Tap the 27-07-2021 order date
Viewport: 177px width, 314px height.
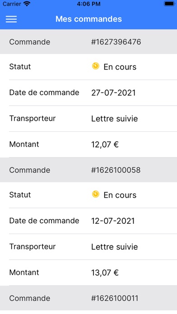coord(113,93)
